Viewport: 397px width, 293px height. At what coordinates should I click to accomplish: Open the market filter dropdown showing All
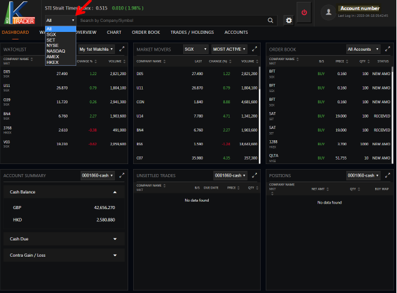(60, 20)
